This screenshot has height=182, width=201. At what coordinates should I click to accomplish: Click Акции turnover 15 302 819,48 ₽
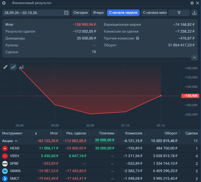(164, 141)
